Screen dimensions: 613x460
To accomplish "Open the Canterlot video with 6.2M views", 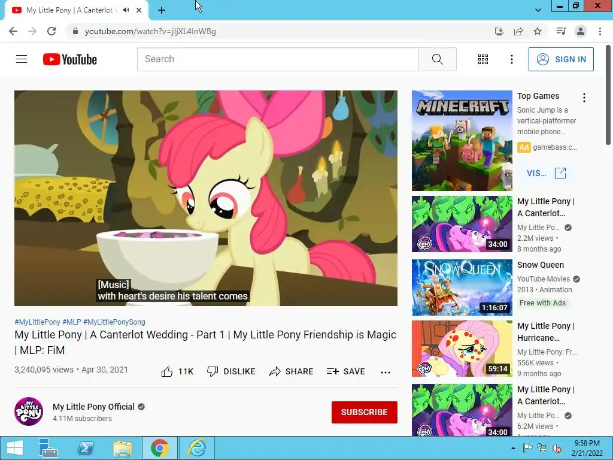I will (462, 410).
